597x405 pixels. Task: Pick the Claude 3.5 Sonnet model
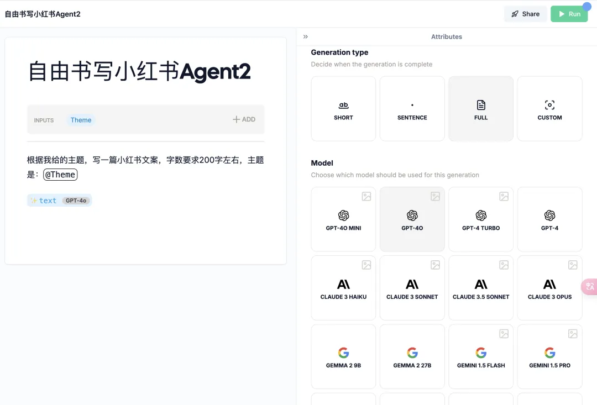[481, 288]
